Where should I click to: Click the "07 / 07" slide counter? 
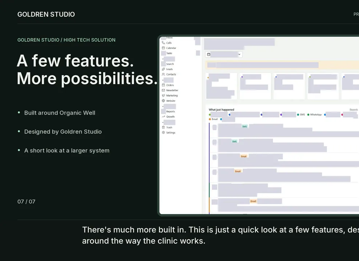26,202
